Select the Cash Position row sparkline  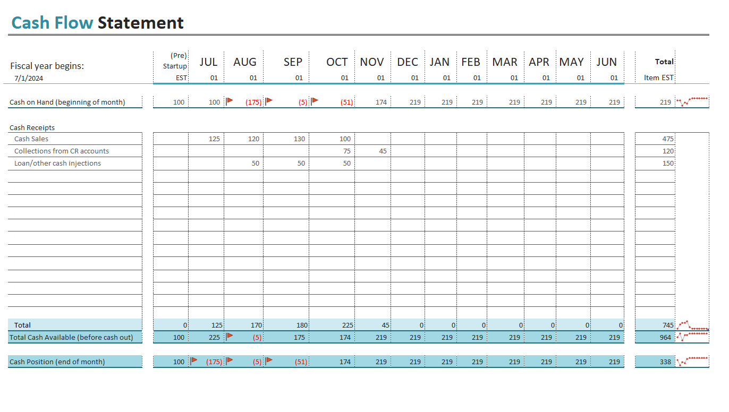pos(692,361)
